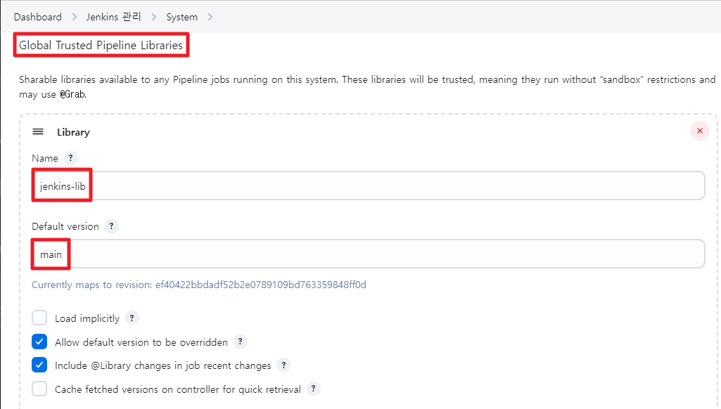Show help for Cache fetched versions
The width and height of the screenshot is (721, 409).
point(313,389)
